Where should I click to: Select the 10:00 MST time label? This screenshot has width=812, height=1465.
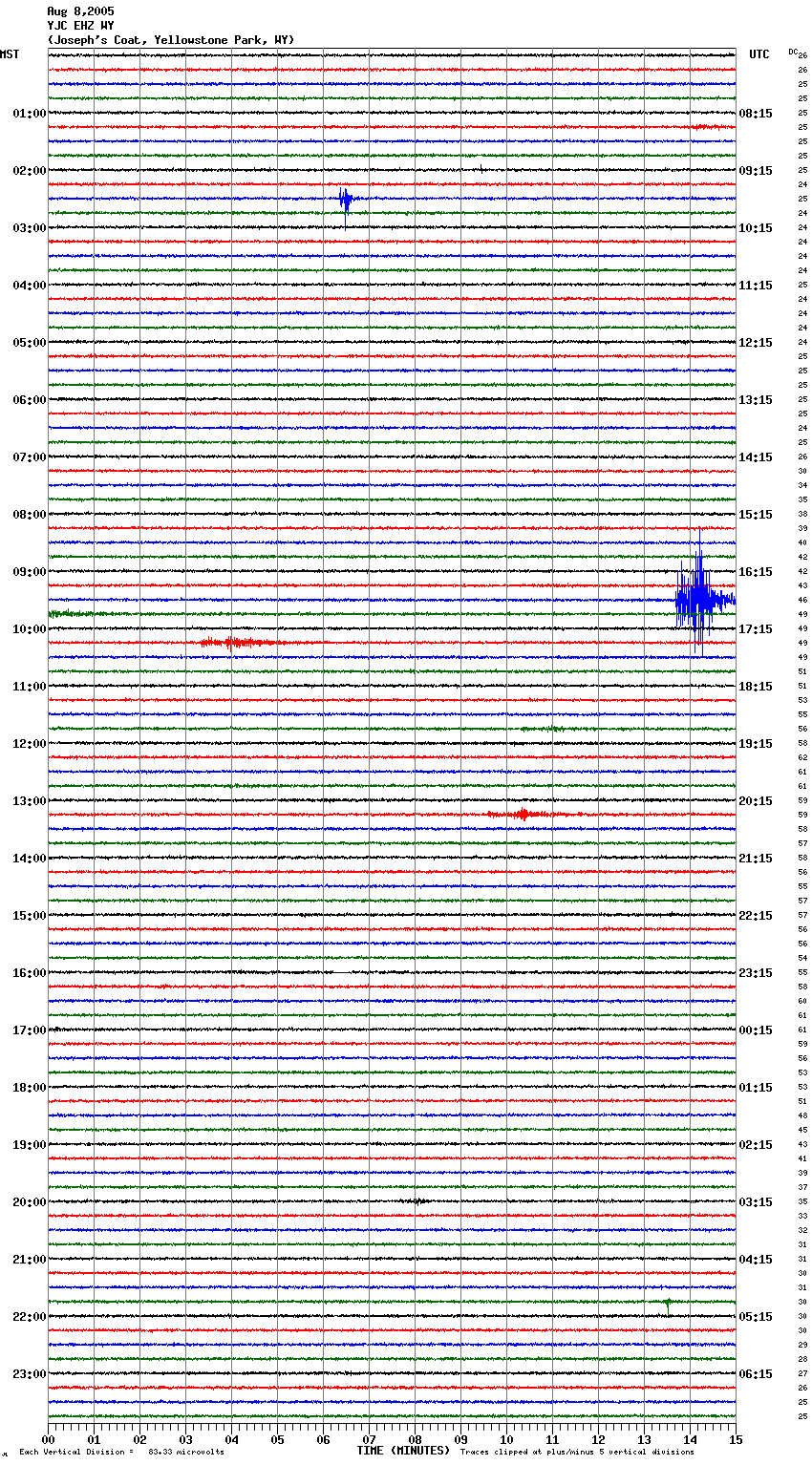pos(30,629)
